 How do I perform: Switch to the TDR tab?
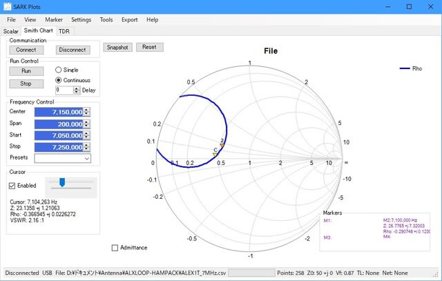(x=64, y=31)
